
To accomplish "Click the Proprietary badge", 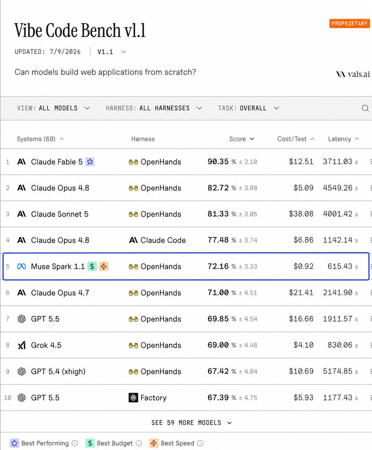I will [349, 24].
